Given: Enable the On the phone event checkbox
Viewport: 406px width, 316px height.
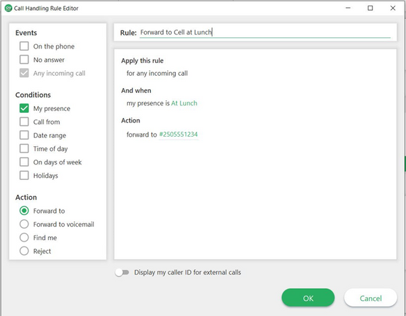Looking at the screenshot, I should click(x=24, y=47).
